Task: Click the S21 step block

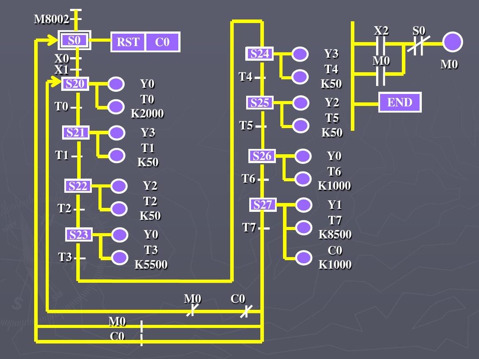Action: click(x=76, y=133)
